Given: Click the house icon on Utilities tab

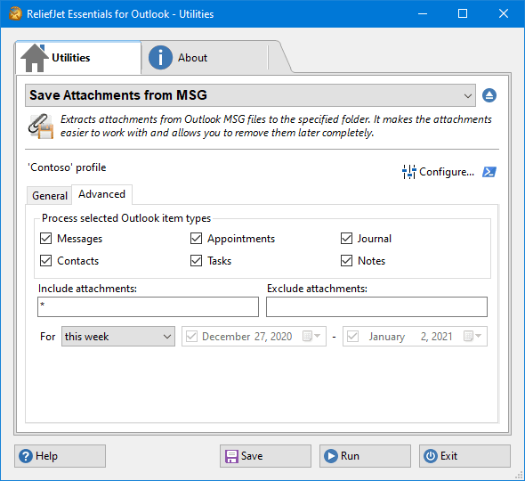Looking at the screenshot, I should point(34,58).
